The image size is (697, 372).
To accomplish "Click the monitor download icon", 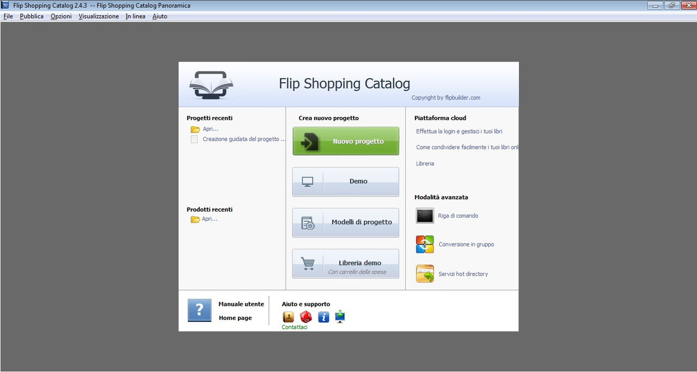I will (x=340, y=317).
